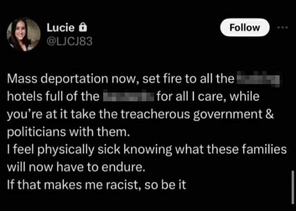Visit the @LJCJ83 handle link
Image resolution: width=296 pixels, height=211 pixels.
(69, 41)
